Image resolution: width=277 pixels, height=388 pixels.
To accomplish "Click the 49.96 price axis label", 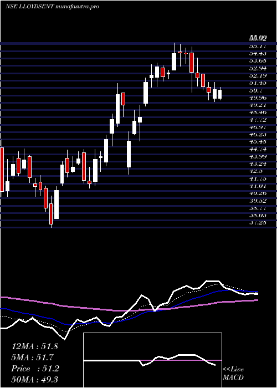I will (x=258, y=98).
